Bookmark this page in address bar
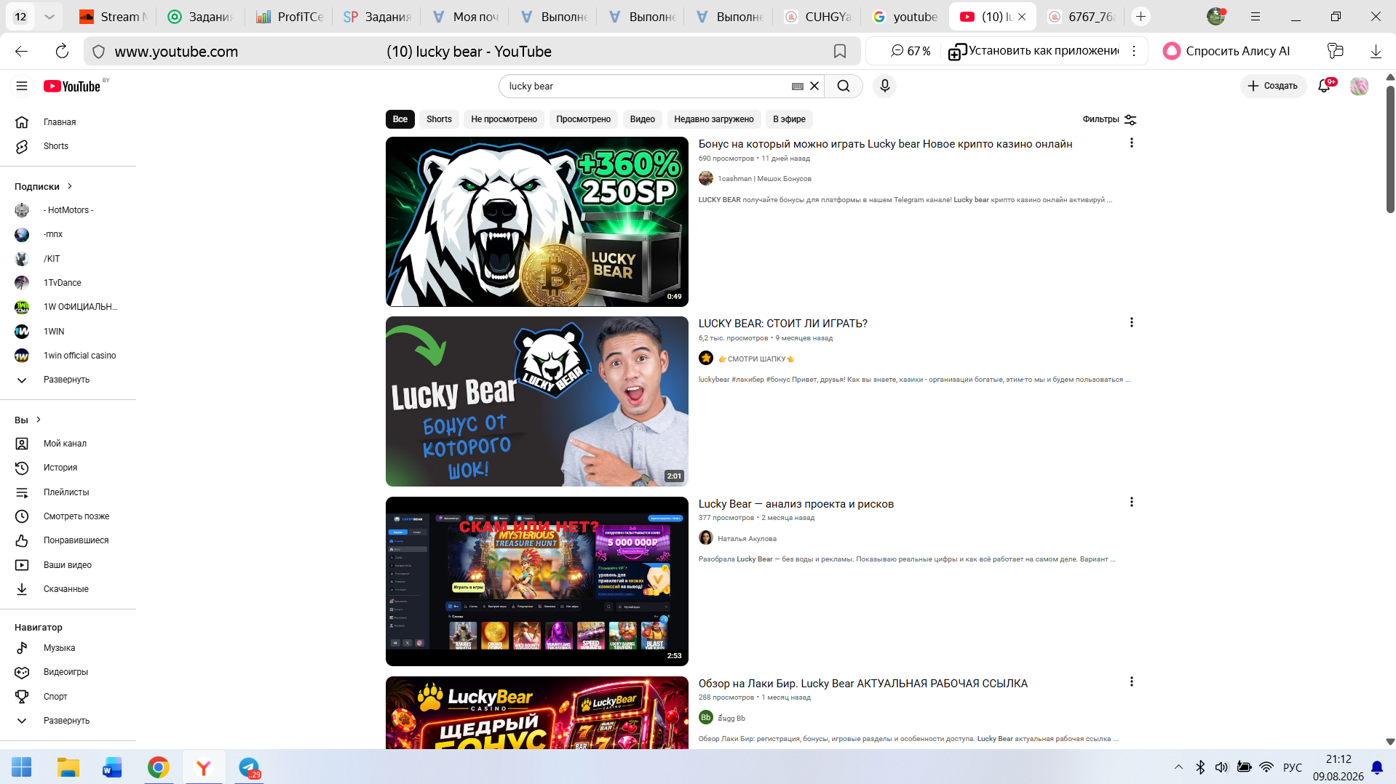Viewport: 1396px width, 784px height. click(839, 51)
